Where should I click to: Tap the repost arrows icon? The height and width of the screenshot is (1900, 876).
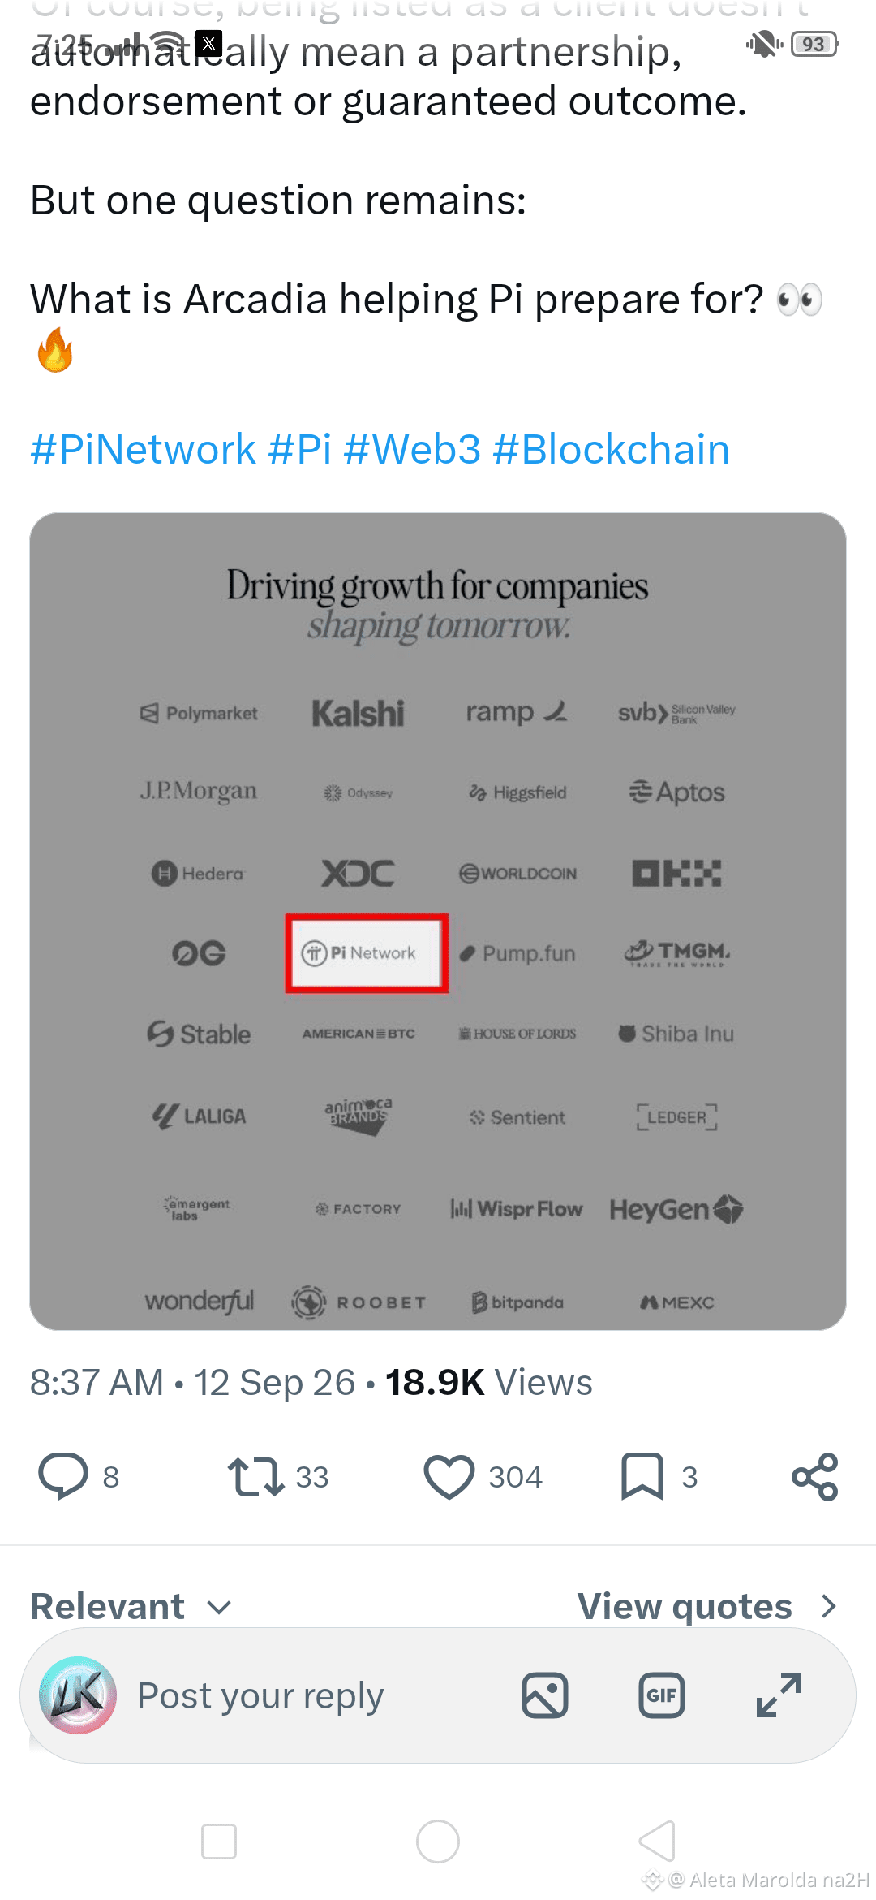[x=255, y=1476]
